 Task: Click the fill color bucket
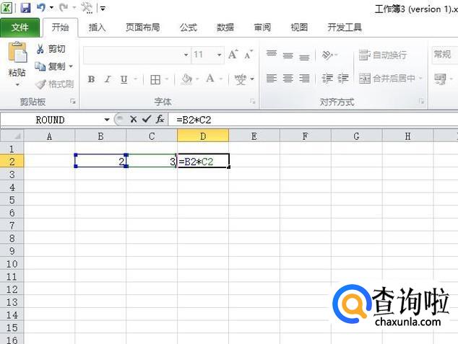[x=186, y=79]
